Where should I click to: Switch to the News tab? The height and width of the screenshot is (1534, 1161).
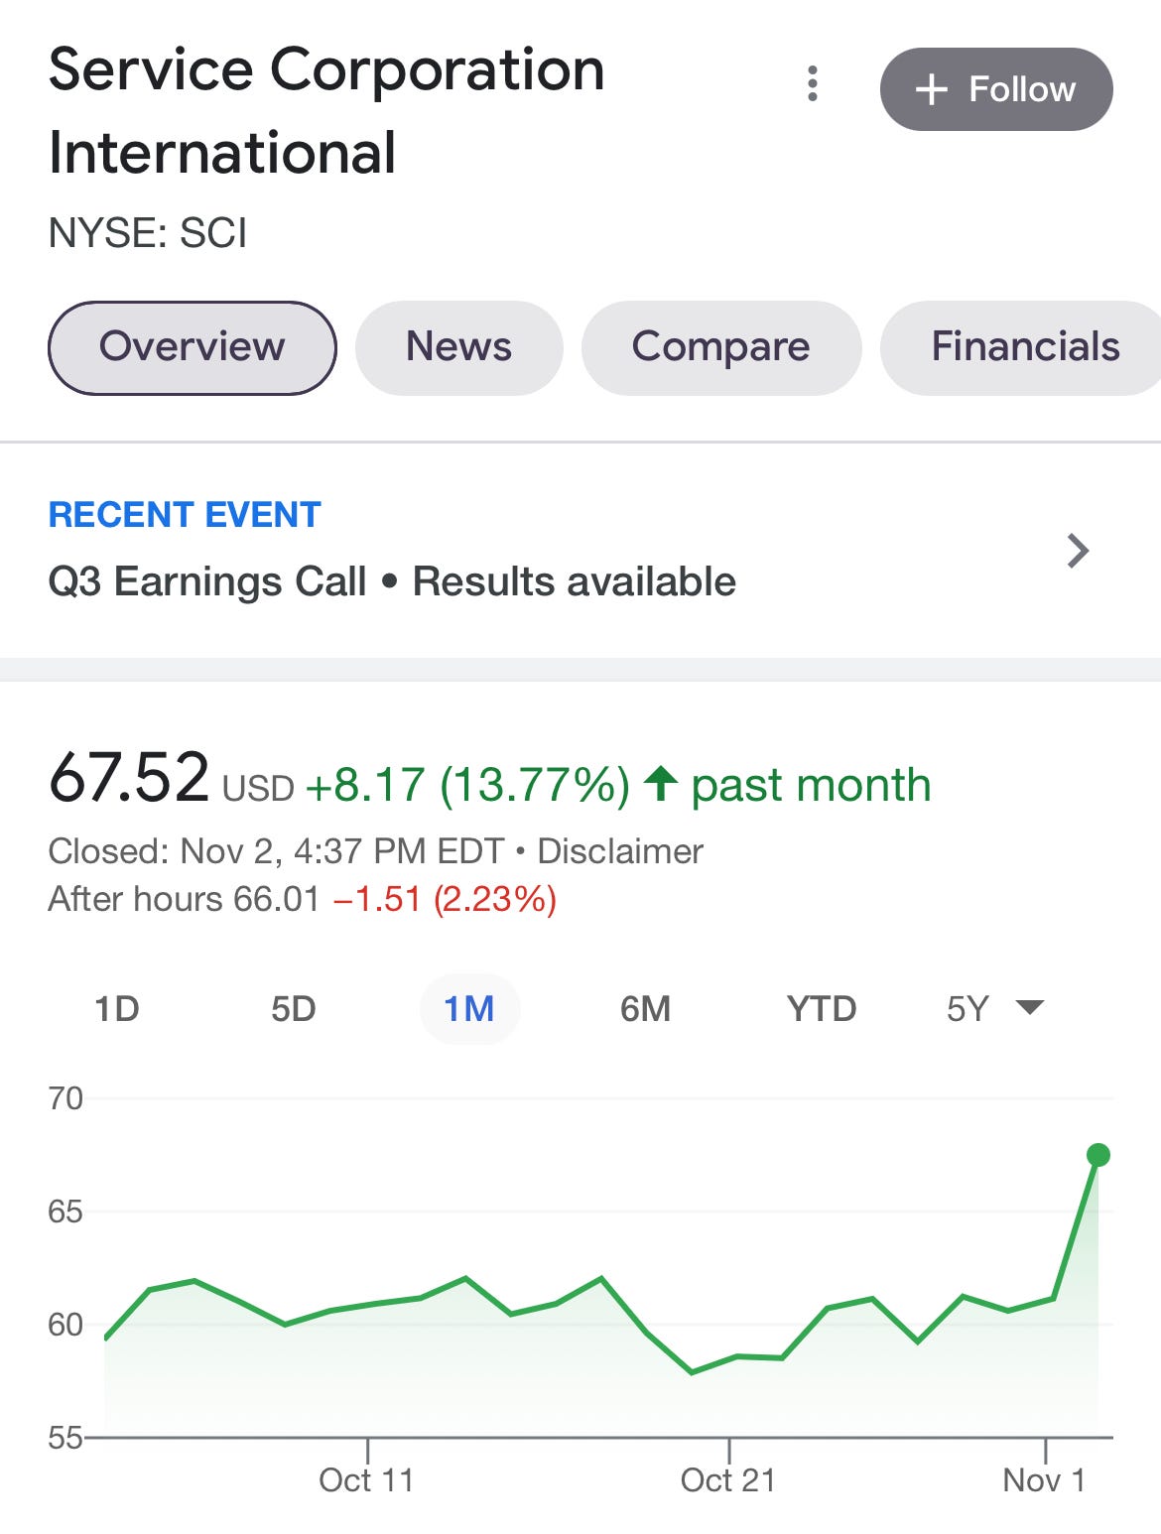pos(458,347)
